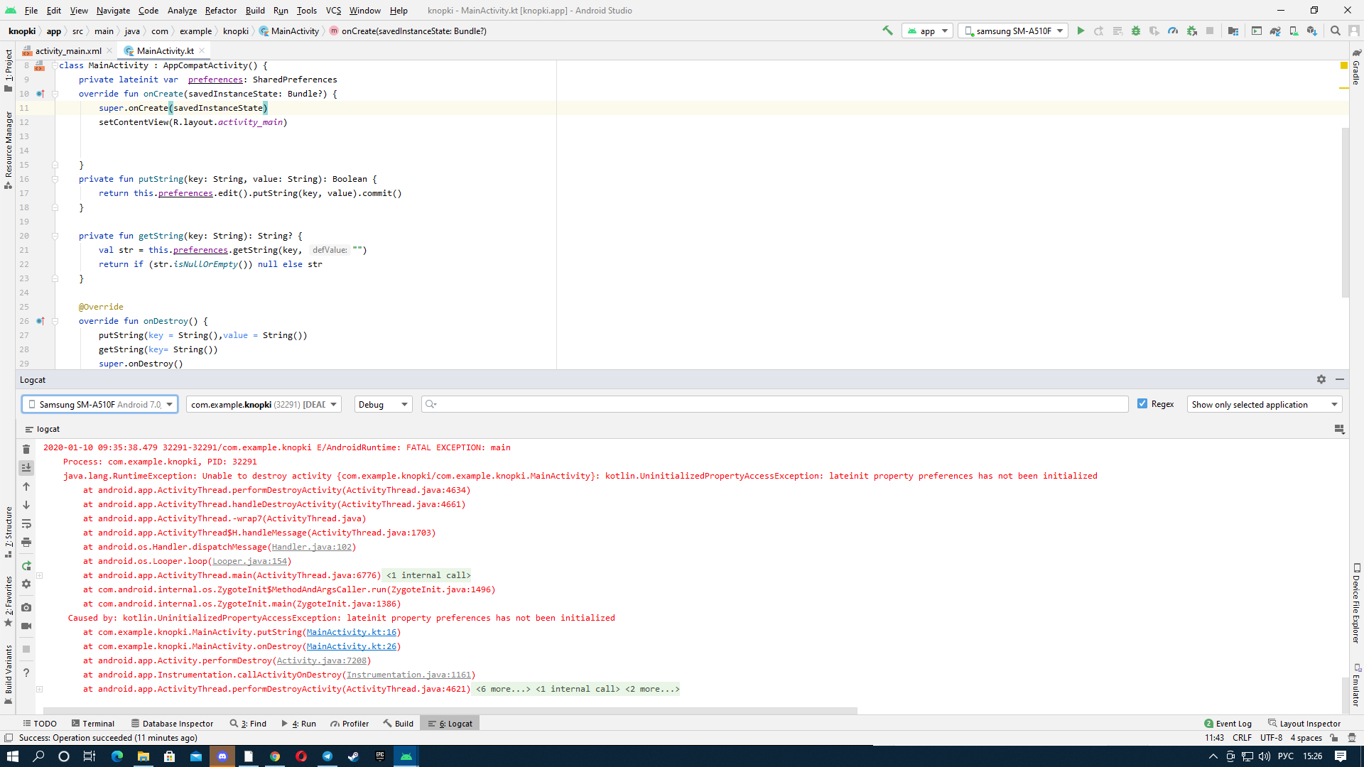Open the Build menu
The width and height of the screenshot is (1364, 767).
click(x=255, y=10)
